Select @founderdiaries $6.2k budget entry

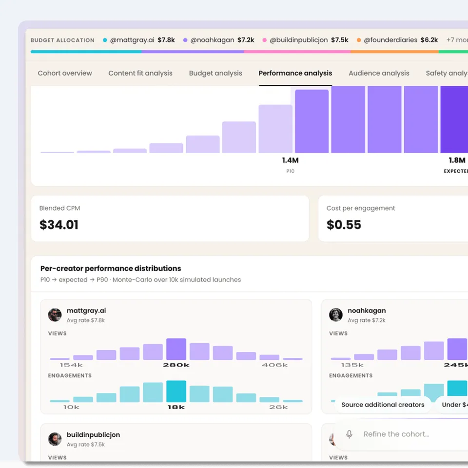[x=397, y=40]
